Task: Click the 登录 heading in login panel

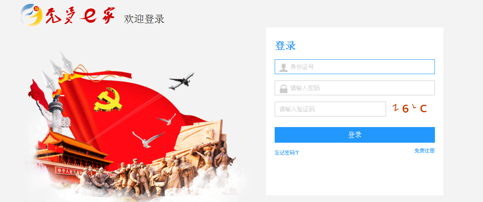Action: pyautogui.click(x=285, y=46)
